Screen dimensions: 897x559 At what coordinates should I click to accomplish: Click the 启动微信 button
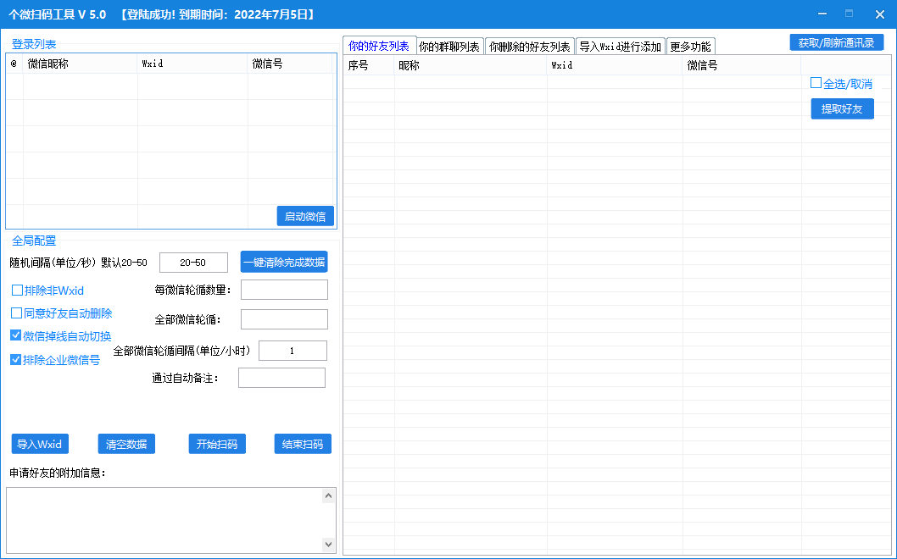[305, 216]
